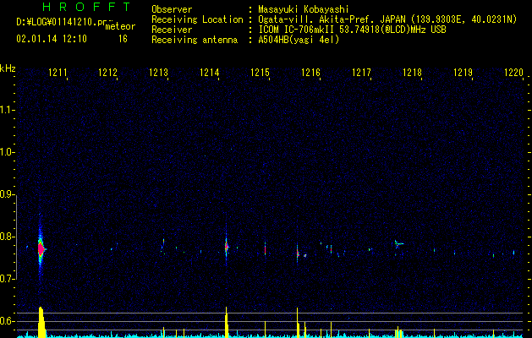
Task: Click the 0.8 frequency axis label
Action: pos(8,237)
